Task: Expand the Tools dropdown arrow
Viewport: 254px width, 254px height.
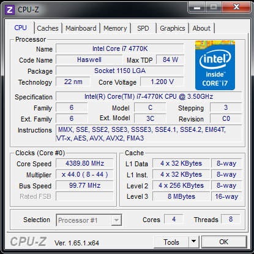Action: [194, 242]
